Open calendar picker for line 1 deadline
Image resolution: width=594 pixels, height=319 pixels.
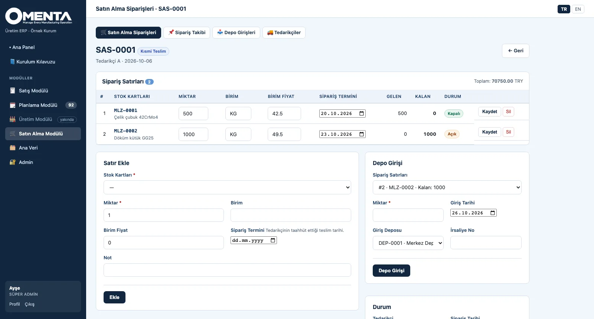(x=362, y=114)
